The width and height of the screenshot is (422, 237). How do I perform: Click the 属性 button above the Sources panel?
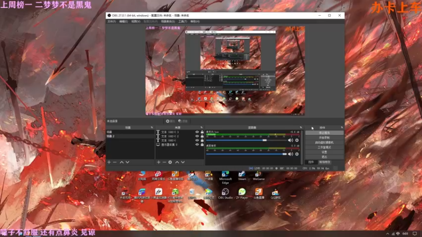(x=170, y=121)
